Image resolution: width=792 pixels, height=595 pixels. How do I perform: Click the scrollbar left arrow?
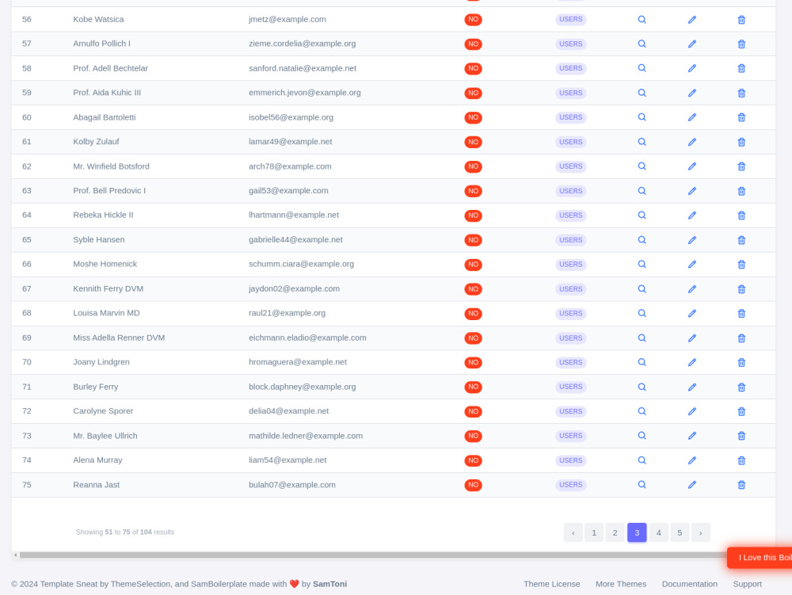click(x=16, y=555)
